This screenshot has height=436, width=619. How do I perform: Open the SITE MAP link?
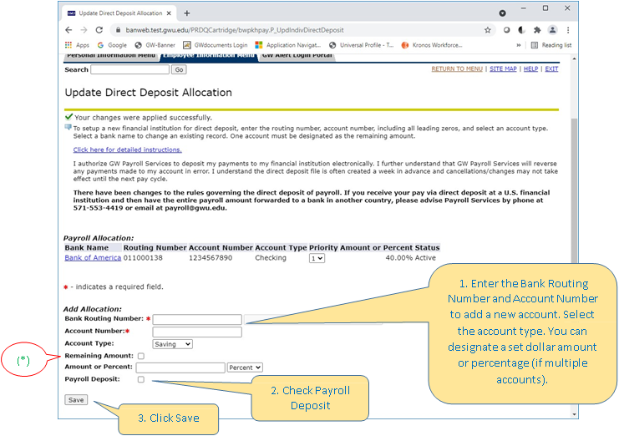coord(503,68)
